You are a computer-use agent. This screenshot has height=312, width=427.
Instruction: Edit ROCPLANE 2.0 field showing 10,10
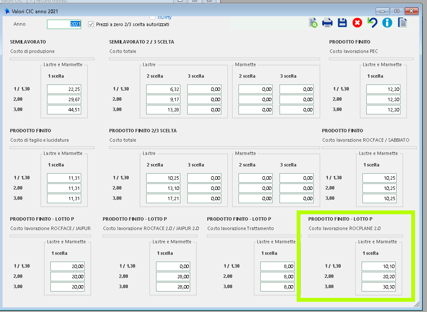tap(379, 266)
